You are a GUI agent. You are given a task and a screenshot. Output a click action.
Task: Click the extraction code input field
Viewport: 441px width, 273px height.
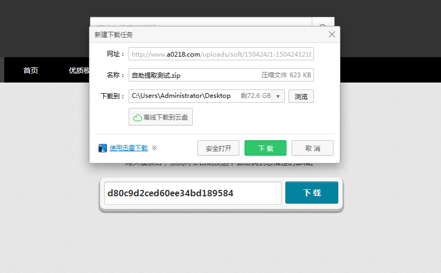193,193
